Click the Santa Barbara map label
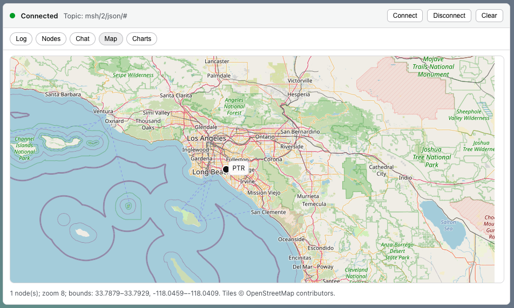 coord(63,94)
